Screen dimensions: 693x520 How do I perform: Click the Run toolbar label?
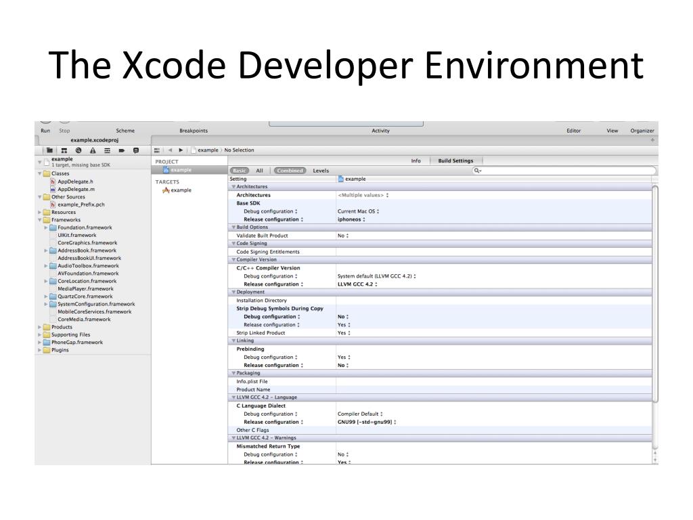tap(45, 131)
